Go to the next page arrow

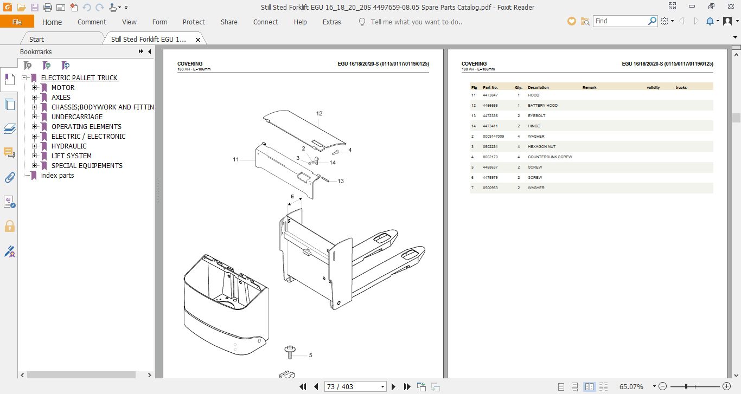394,387
